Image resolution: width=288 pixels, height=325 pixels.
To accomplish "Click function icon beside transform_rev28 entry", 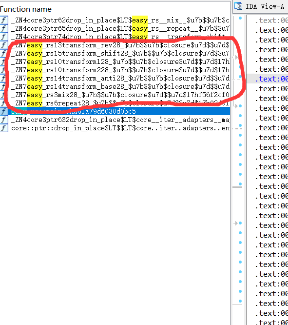I will click(x=4, y=45).
